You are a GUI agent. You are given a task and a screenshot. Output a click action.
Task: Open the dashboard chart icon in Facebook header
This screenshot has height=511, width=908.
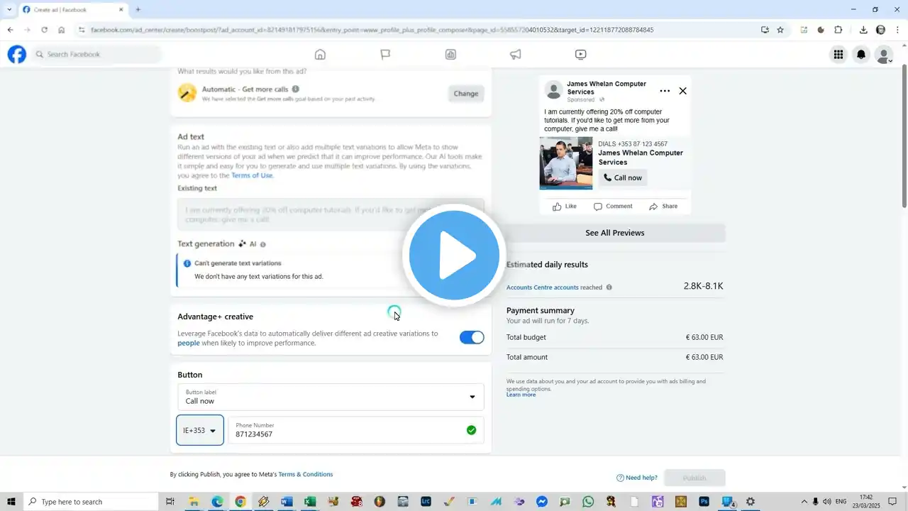point(450,55)
